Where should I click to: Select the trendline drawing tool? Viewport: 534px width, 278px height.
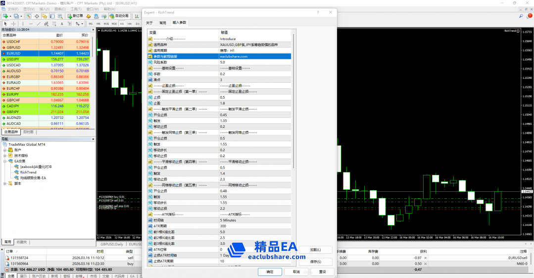pos(39,23)
